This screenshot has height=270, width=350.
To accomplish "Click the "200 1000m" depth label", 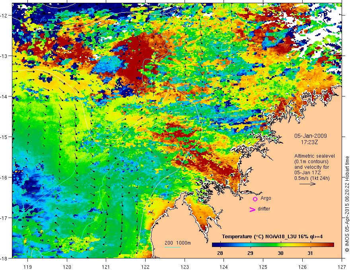I will click(178, 243).
